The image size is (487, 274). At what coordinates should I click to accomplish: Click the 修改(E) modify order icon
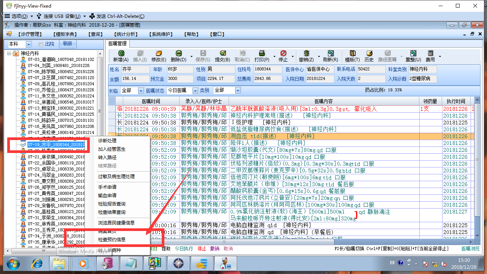click(159, 54)
